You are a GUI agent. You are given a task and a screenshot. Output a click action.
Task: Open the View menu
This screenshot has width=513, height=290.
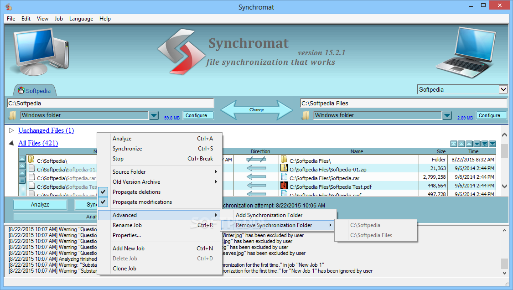click(42, 19)
